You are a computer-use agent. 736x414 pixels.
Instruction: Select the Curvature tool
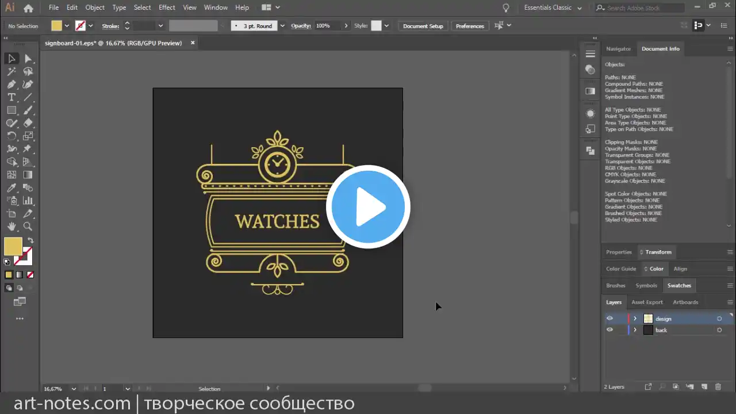coord(28,85)
